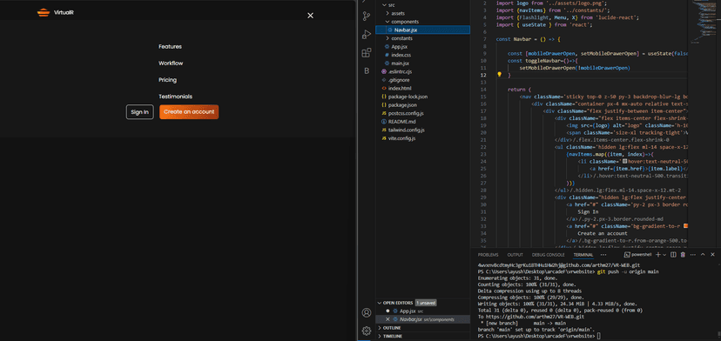This screenshot has height=341, width=721.
Task: Switch to the PROBLEMS tab
Action: pyautogui.click(x=488, y=255)
